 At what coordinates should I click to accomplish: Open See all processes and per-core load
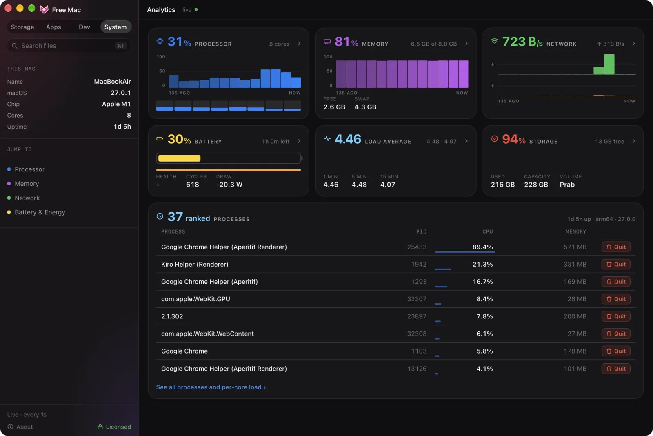211,387
